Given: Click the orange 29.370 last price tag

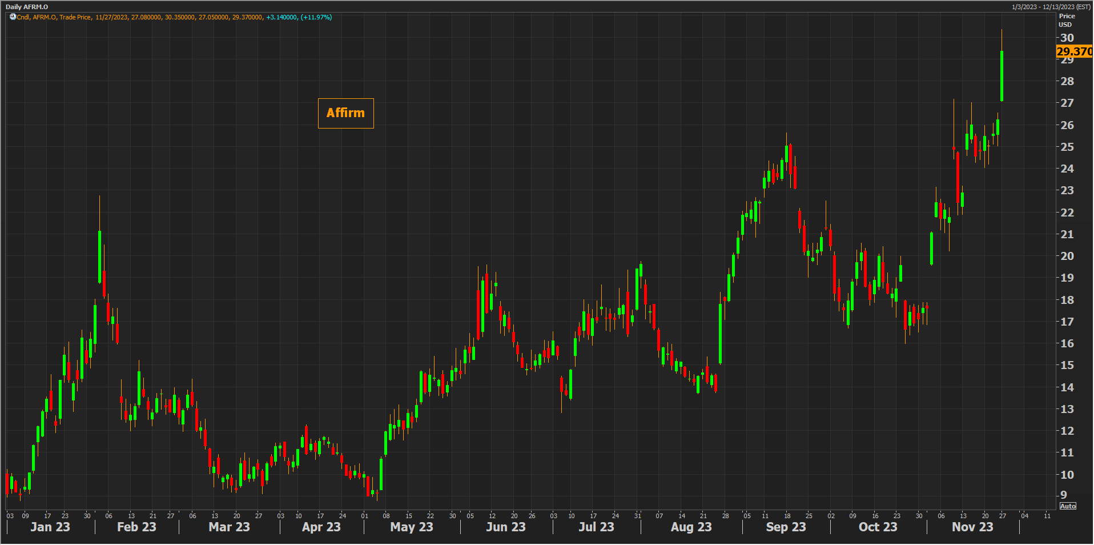Looking at the screenshot, I should click(x=1073, y=51).
